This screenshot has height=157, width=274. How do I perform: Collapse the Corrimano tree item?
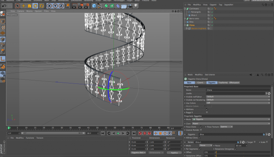[185, 9]
